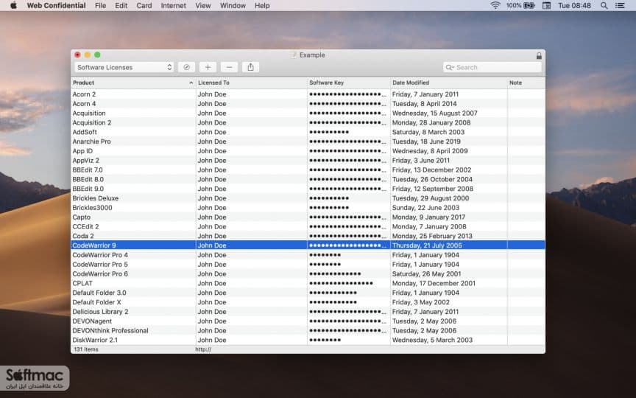Select the DEVONagent row

(x=308, y=321)
